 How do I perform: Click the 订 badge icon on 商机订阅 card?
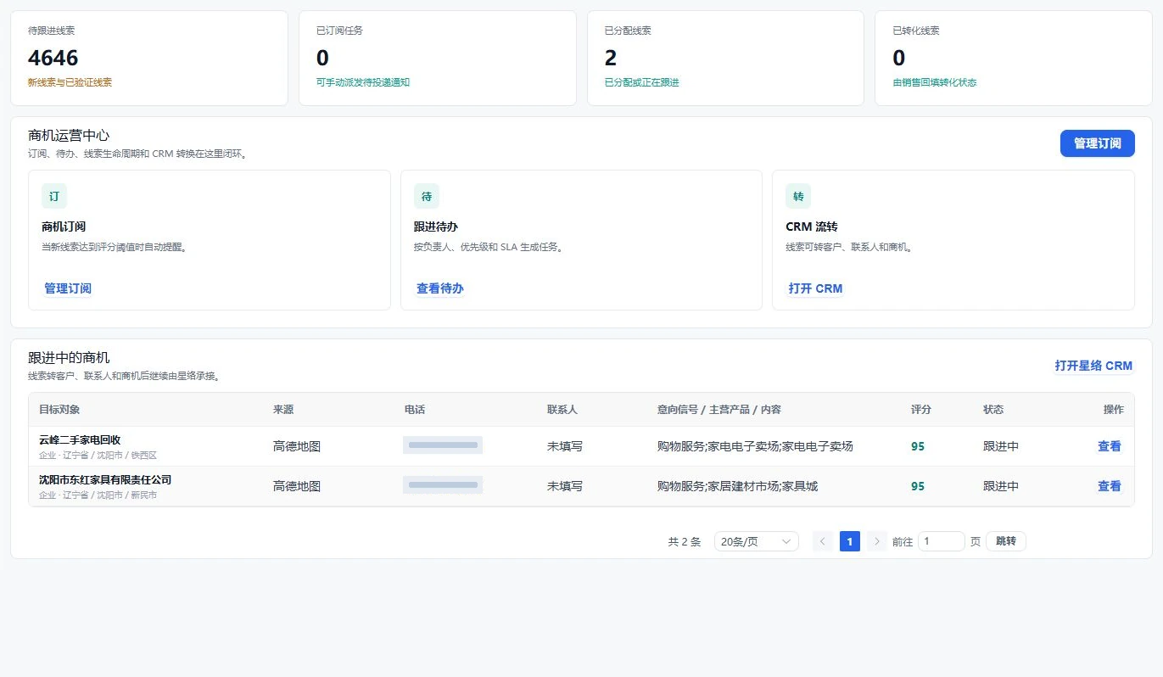54,196
